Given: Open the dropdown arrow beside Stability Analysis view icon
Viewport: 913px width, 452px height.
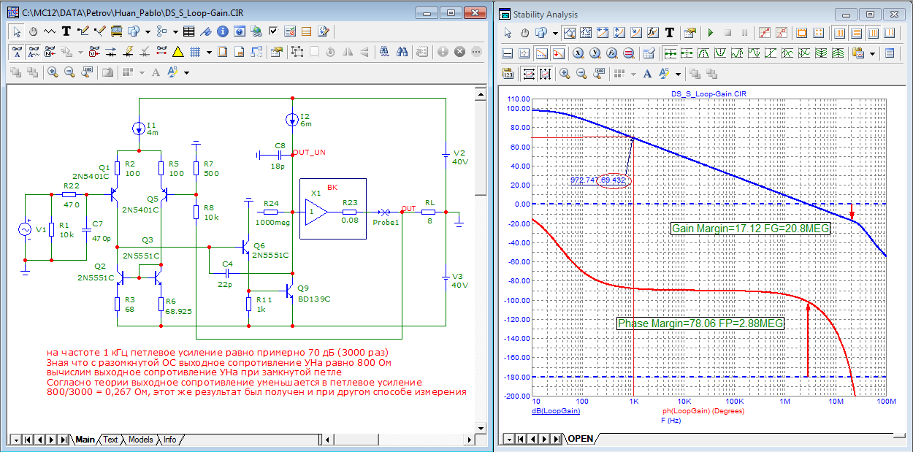Looking at the screenshot, I should 555,33.
